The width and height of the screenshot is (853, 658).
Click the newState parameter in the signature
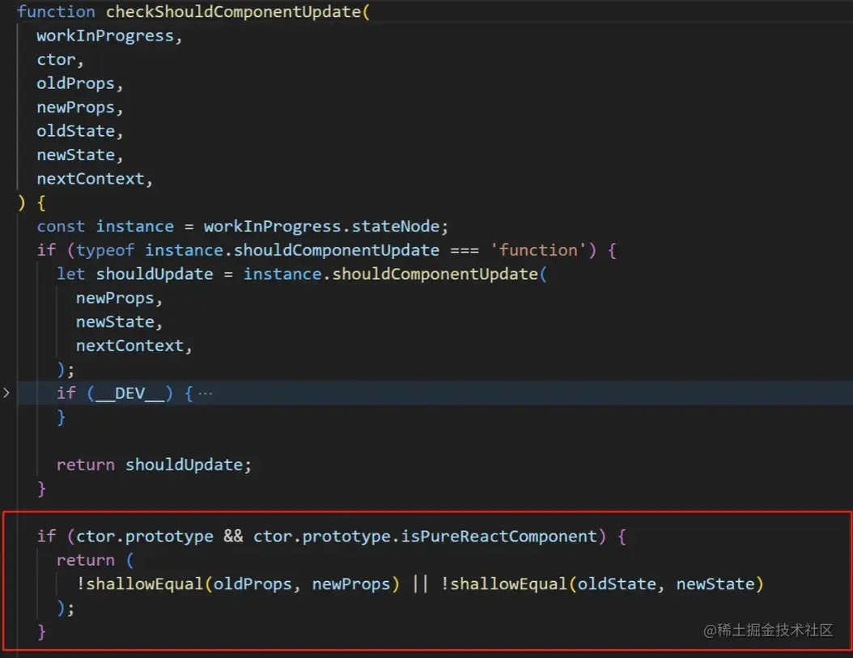tap(75, 155)
